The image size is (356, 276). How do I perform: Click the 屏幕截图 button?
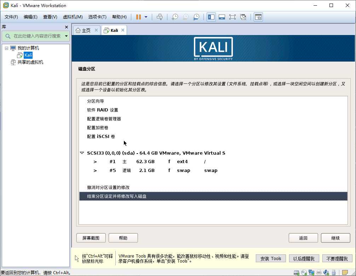tap(91, 238)
